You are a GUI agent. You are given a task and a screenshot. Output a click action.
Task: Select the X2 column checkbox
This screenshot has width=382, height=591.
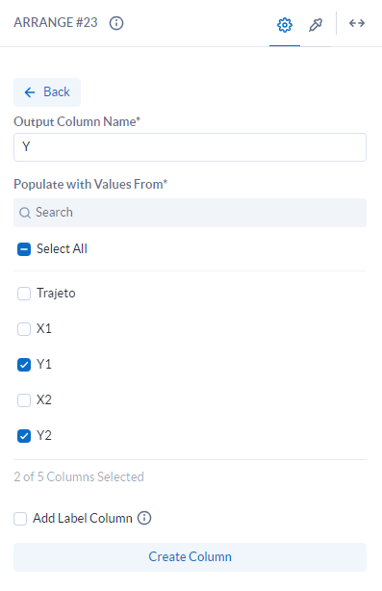(24, 400)
